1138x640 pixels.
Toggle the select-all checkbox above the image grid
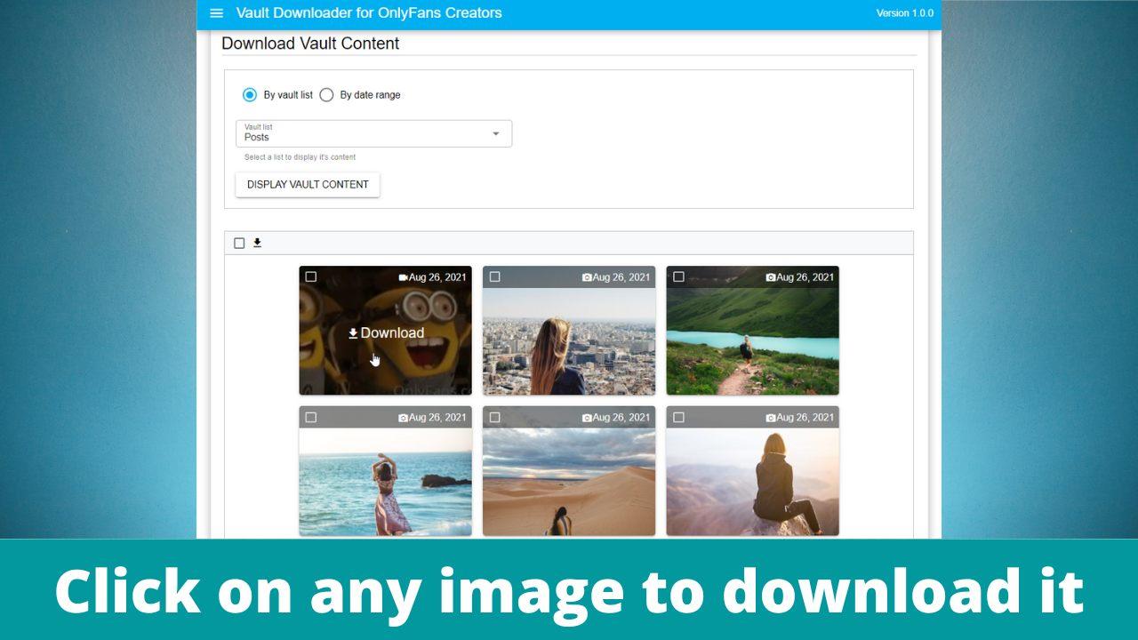click(x=239, y=242)
